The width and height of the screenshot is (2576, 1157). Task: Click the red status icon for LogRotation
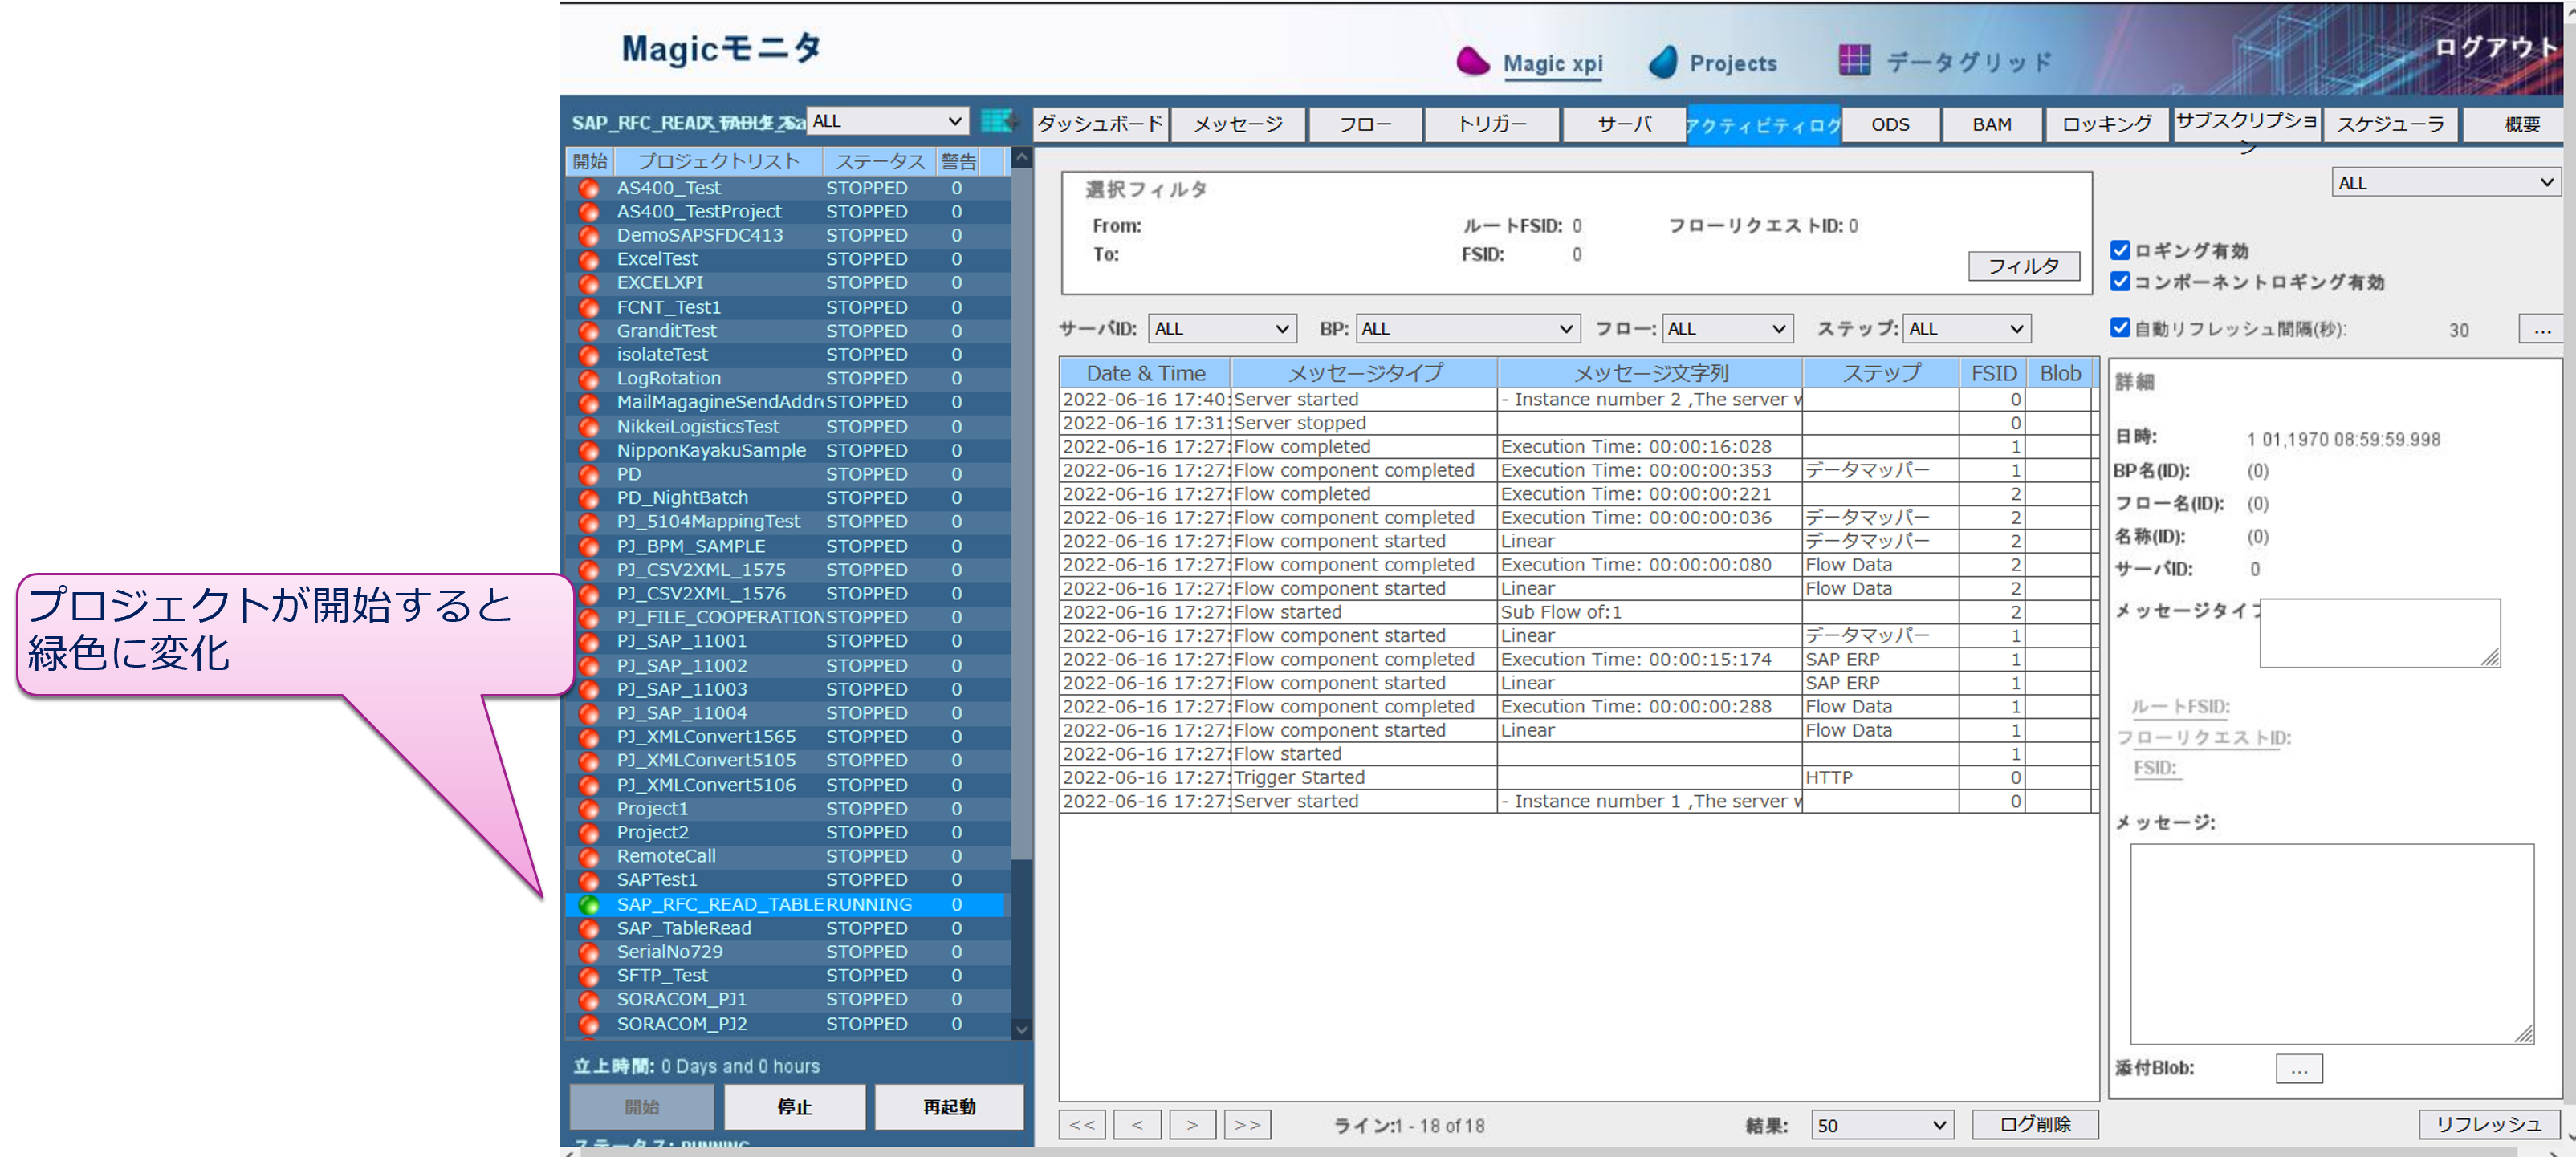[589, 379]
